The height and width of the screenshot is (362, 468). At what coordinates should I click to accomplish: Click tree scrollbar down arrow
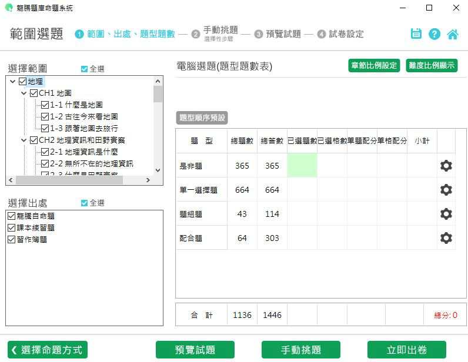click(158, 170)
